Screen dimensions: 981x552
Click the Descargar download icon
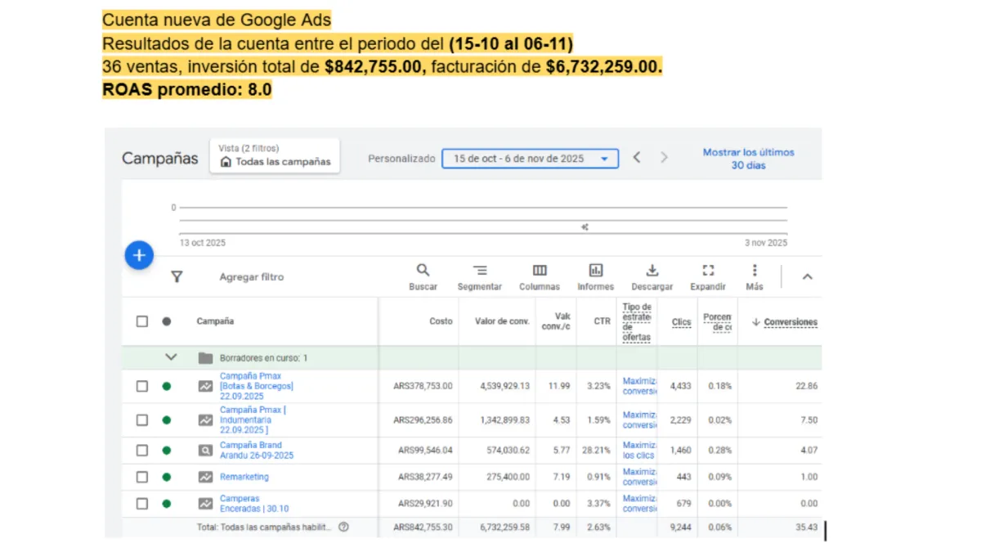[x=652, y=271]
